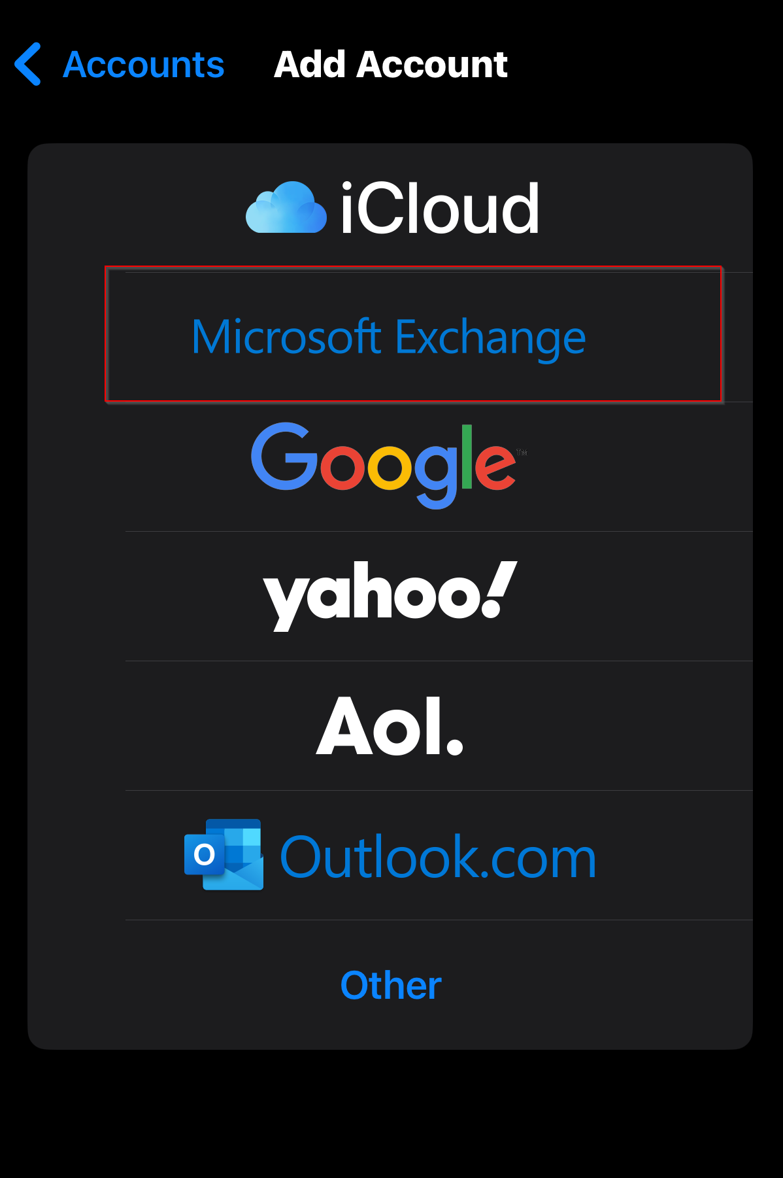Click the period after Aol
This screenshot has height=1178, width=783.
pos(455,746)
